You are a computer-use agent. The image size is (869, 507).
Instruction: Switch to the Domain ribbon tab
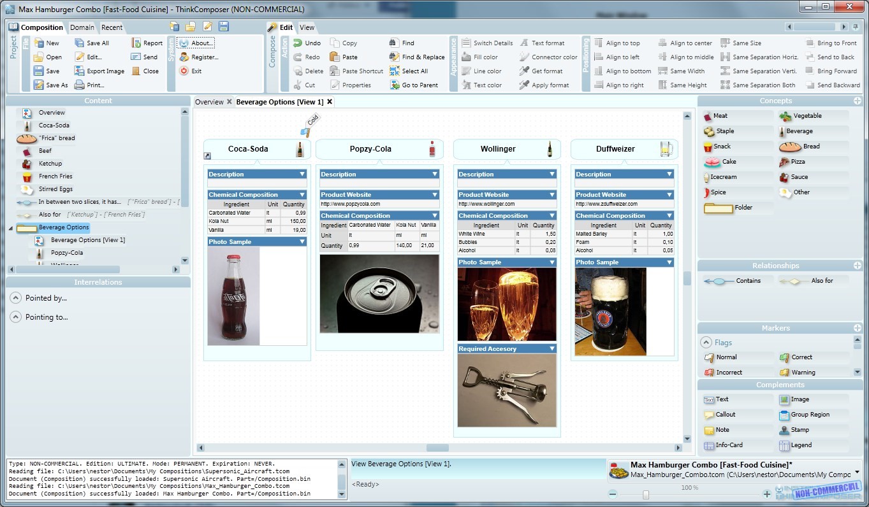click(82, 27)
